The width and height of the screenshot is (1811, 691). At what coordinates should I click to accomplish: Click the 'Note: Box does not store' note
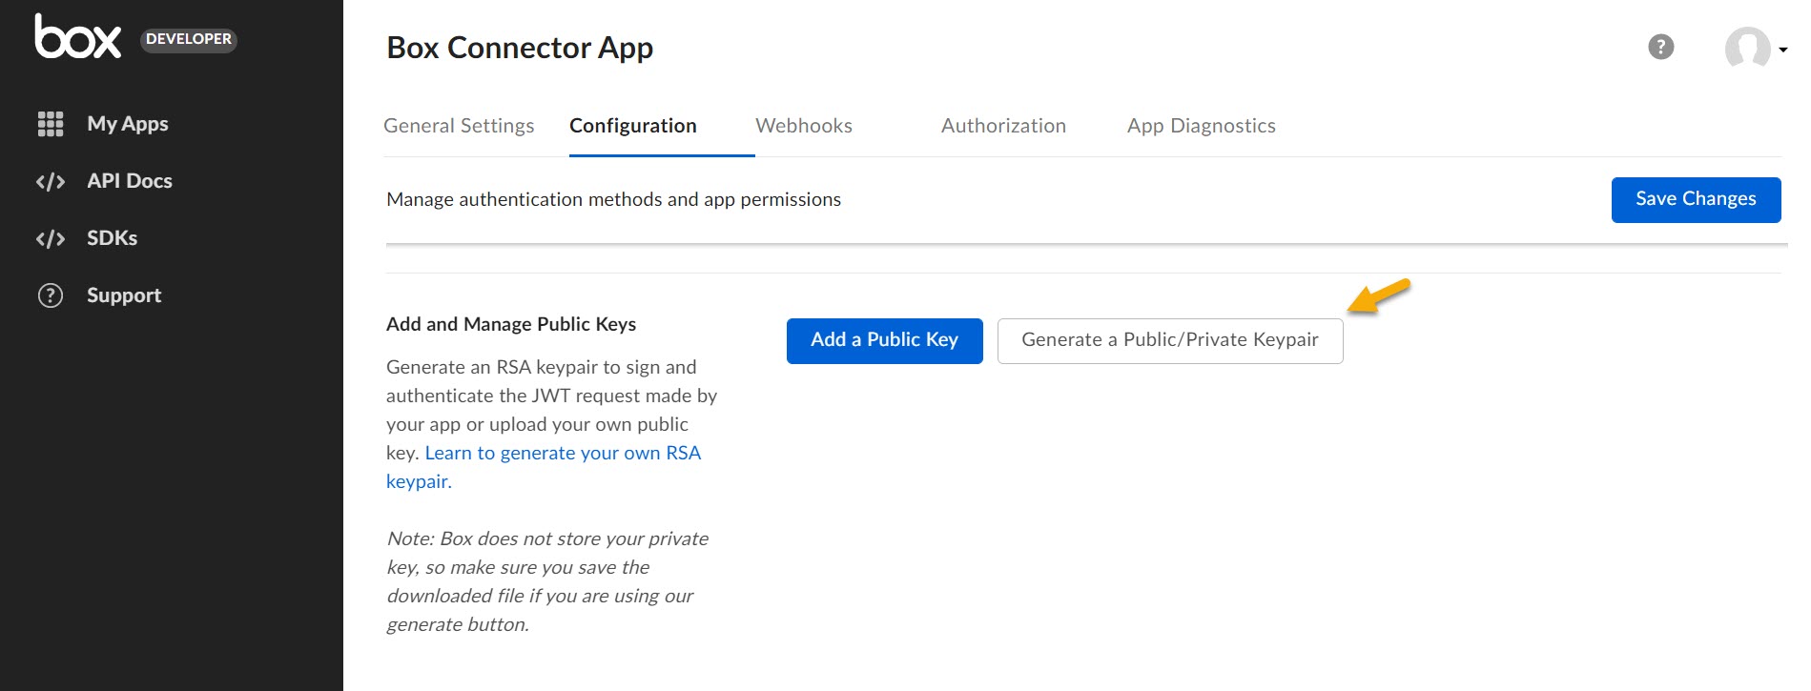[547, 581]
